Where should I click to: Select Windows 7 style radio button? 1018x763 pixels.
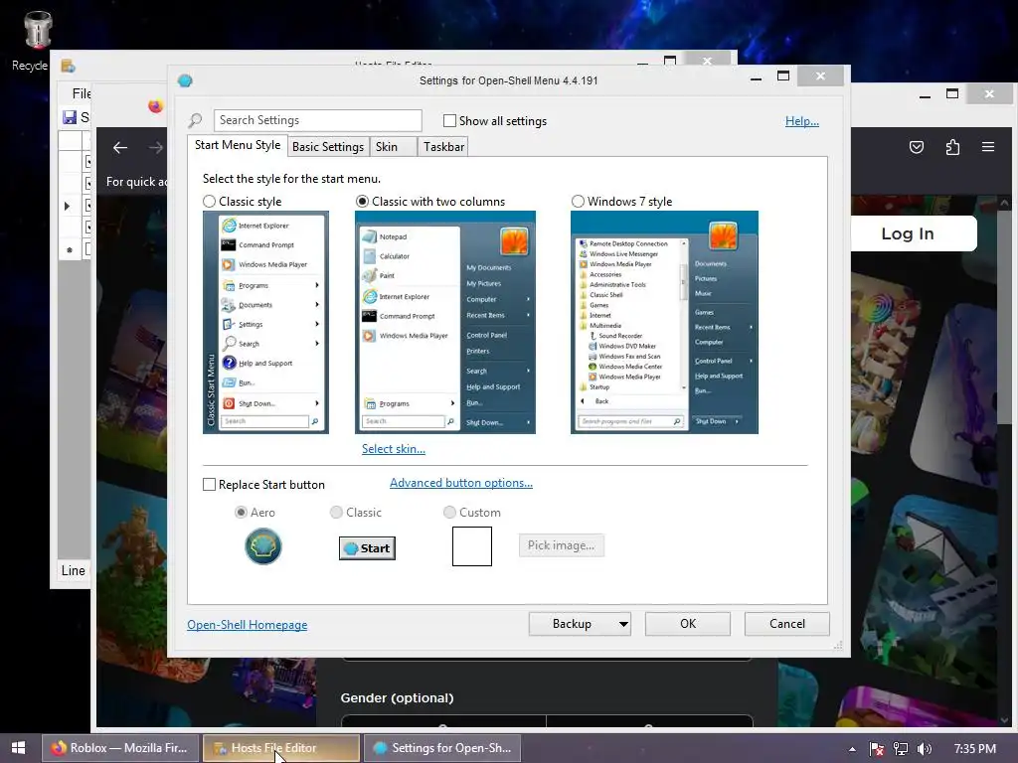click(578, 201)
